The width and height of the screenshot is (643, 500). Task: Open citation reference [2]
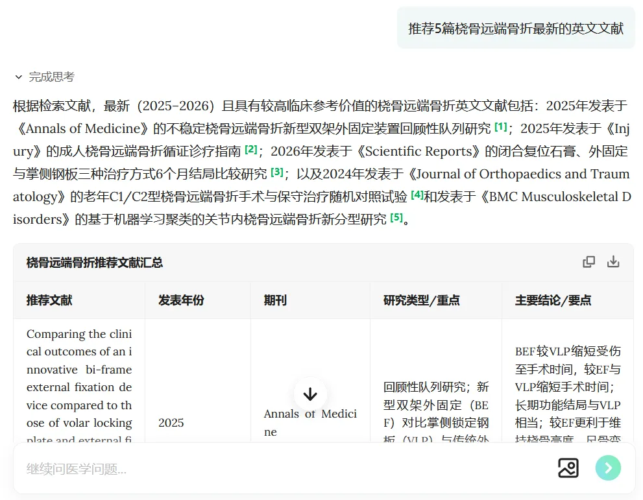tap(251, 150)
